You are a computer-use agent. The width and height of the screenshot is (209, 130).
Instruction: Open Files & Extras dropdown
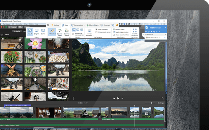(x=93, y=25)
